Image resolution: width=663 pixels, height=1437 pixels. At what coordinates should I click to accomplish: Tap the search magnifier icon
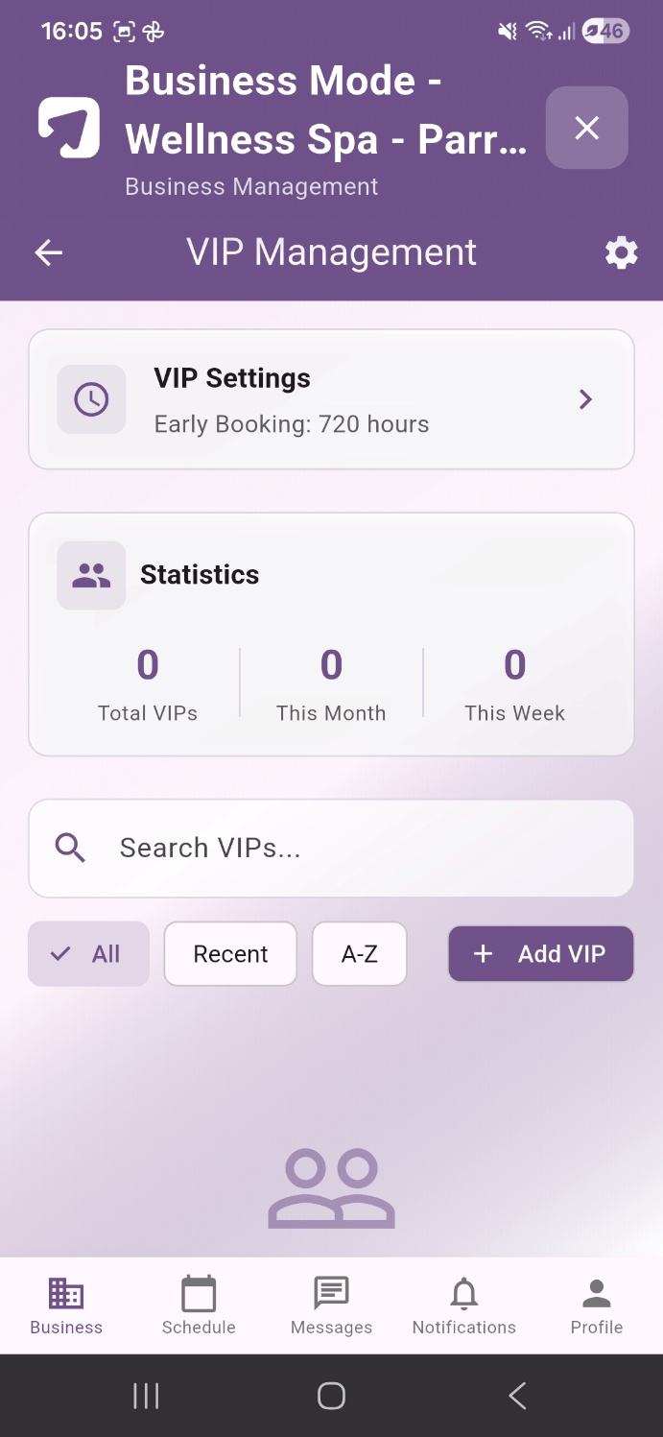pyautogui.click(x=70, y=848)
